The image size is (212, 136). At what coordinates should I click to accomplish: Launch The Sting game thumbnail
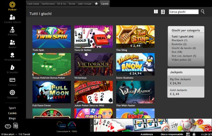tap(135, 37)
